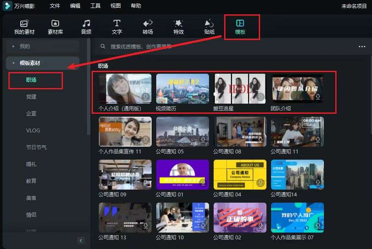Select the 公司通知 04 yellow template thumbnail
This screenshot has width=372, height=249.
pos(240,174)
